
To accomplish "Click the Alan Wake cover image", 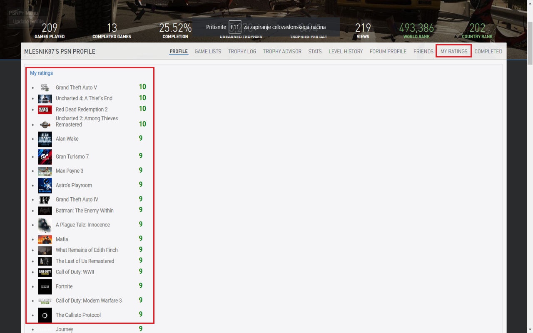I will point(45,139).
